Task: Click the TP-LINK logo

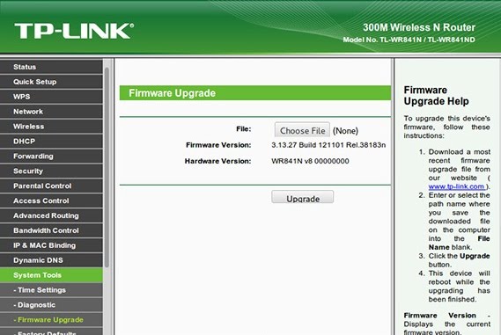Action: (x=74, y=31)
